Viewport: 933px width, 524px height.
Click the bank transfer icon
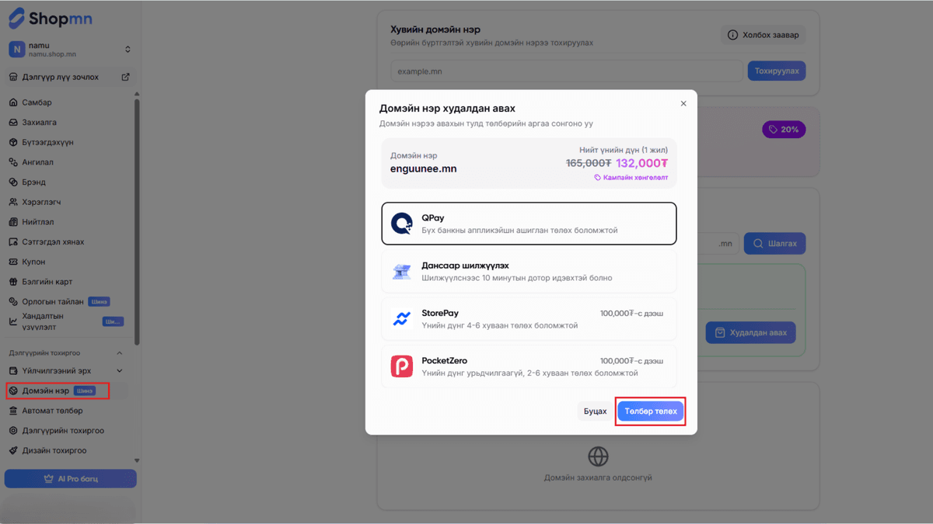point(401,272)
